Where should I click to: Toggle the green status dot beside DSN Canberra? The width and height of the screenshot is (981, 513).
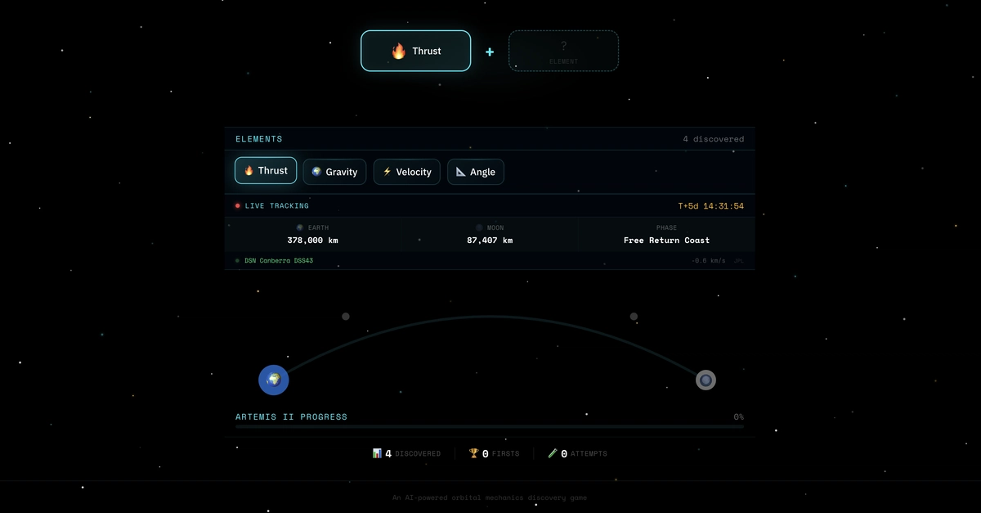pos(238,260)
